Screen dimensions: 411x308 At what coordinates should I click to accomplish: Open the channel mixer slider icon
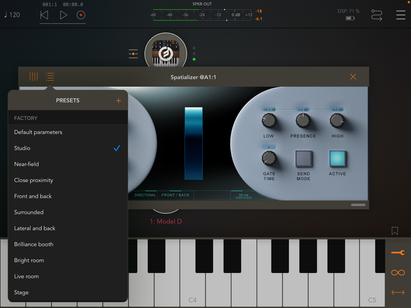click(133, 54)
